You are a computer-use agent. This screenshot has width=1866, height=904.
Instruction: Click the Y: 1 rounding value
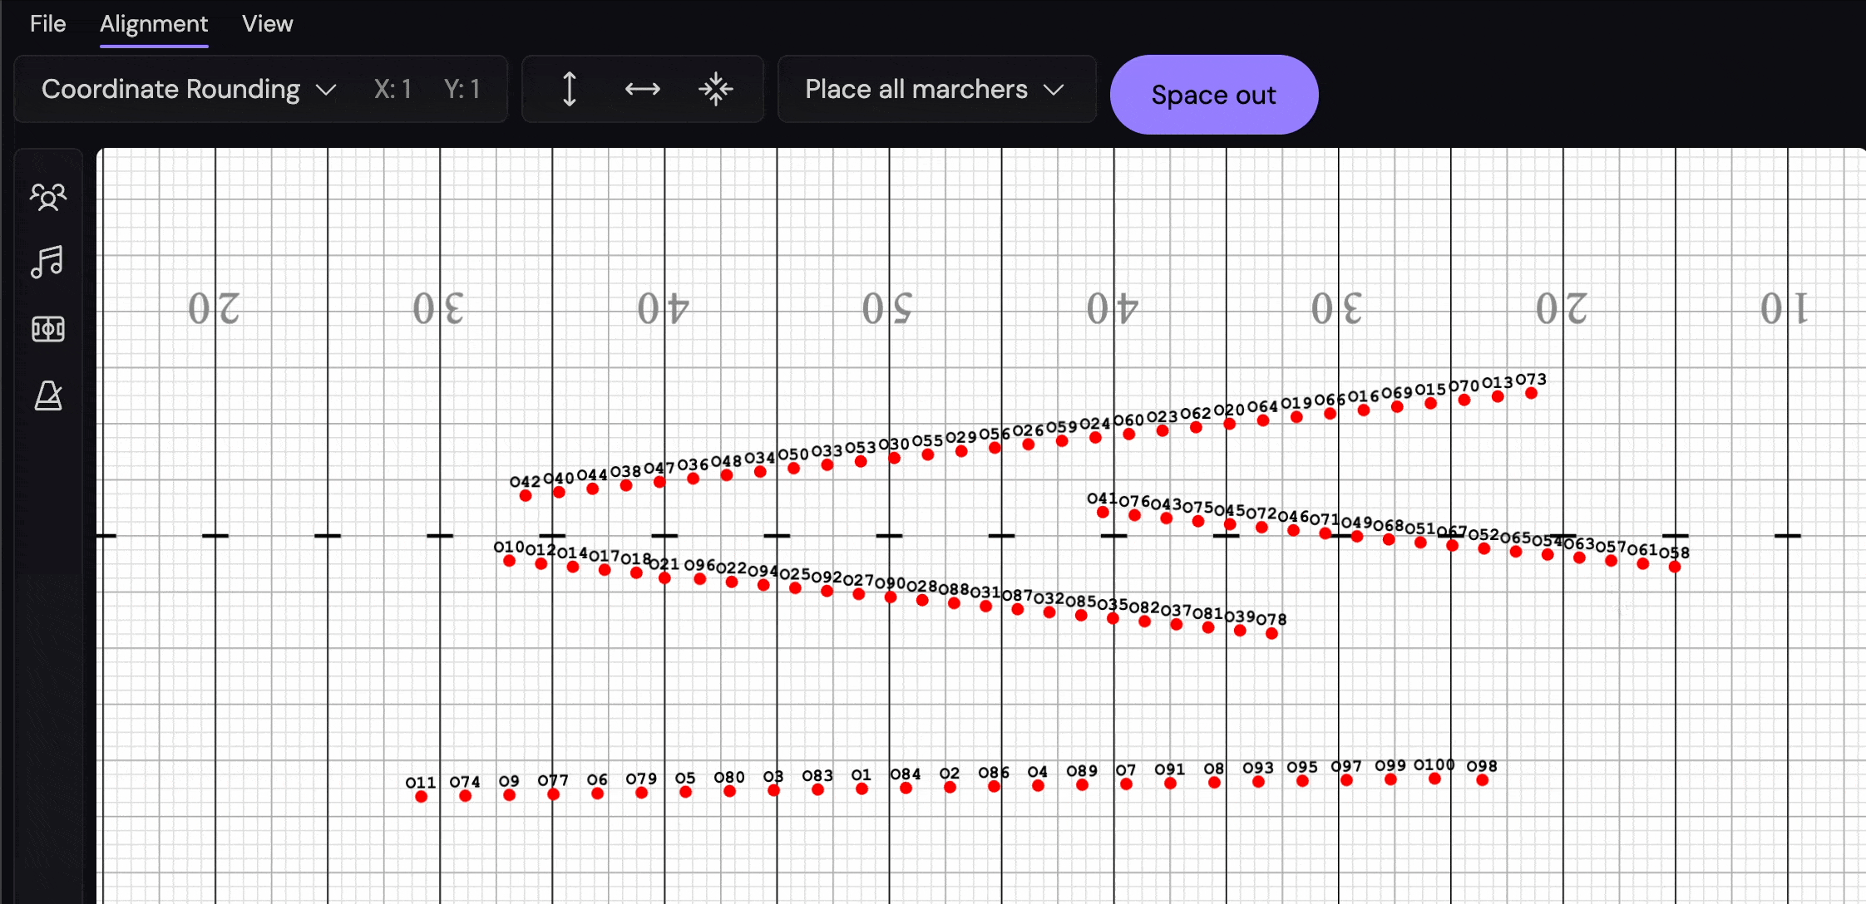(463, 89)
